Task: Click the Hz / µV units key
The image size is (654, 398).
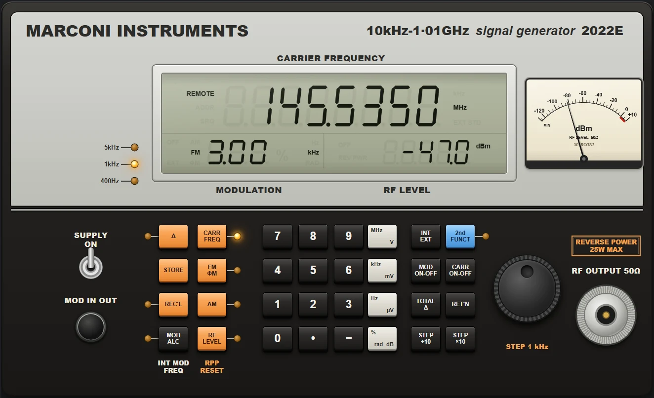Action: pyautogui.click(x=382, y=304)
